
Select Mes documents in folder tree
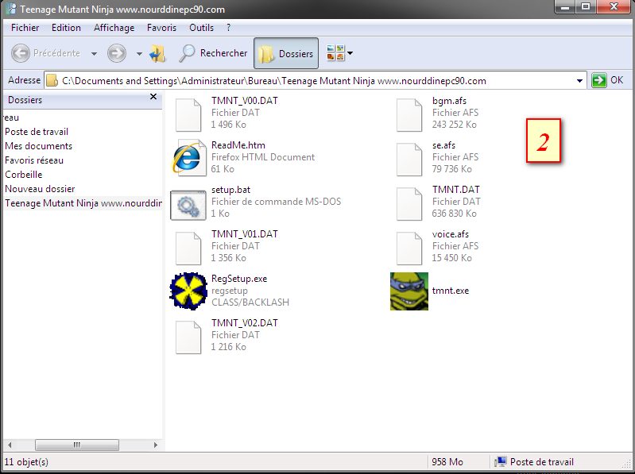[38, 146]
